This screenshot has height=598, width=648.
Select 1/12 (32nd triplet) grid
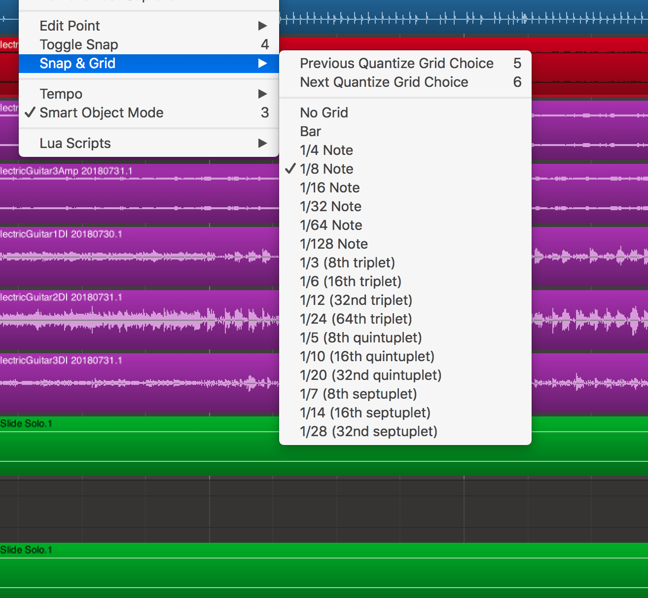[356, 300]
